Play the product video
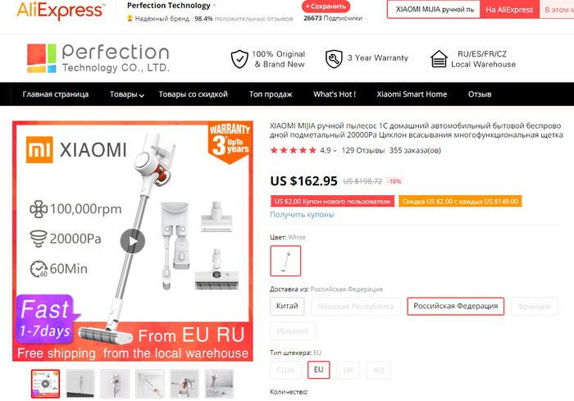Image resolution: width=574 pixels, height=401 pixels. click(x=133, y=241)
